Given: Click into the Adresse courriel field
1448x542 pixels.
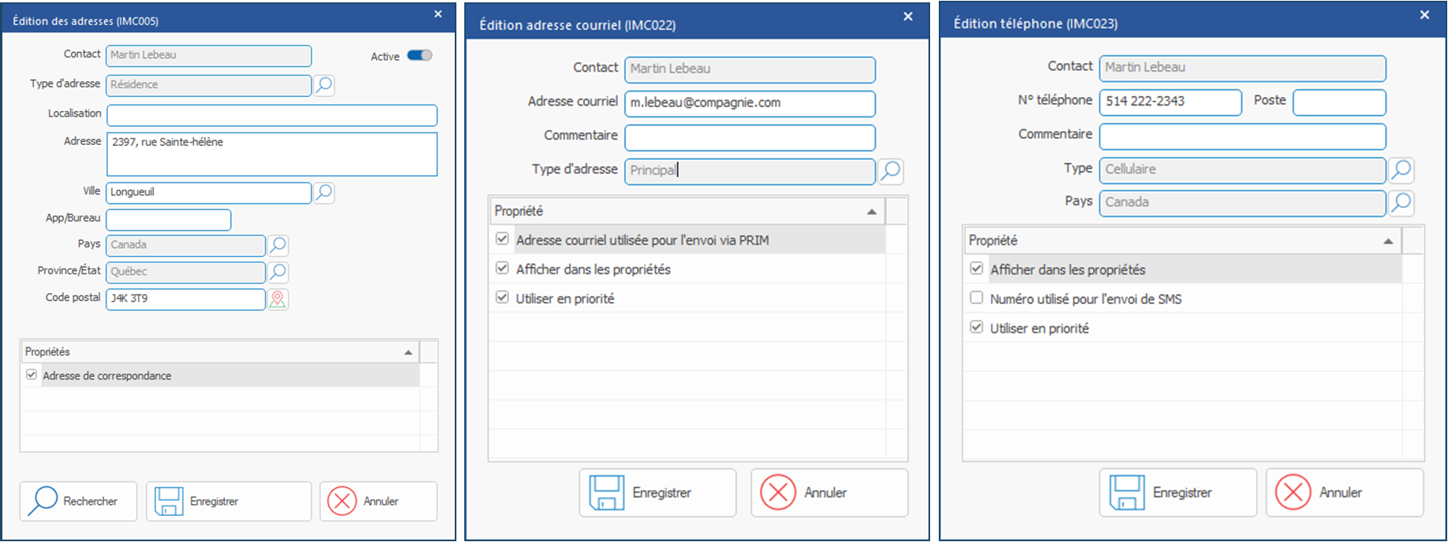Looking at the screenshot, I should pos(749,103).
